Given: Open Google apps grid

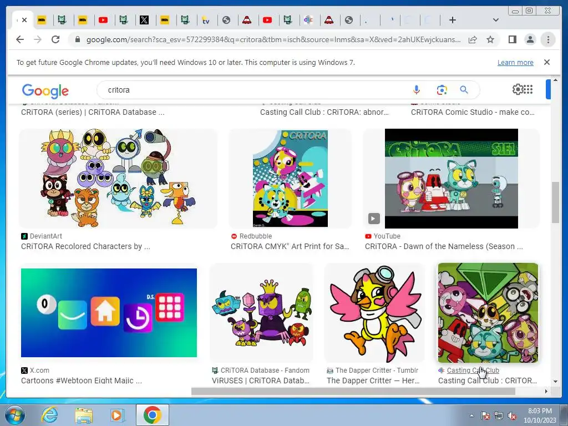Looking at the screenshot, I should (x=528, y=89).
